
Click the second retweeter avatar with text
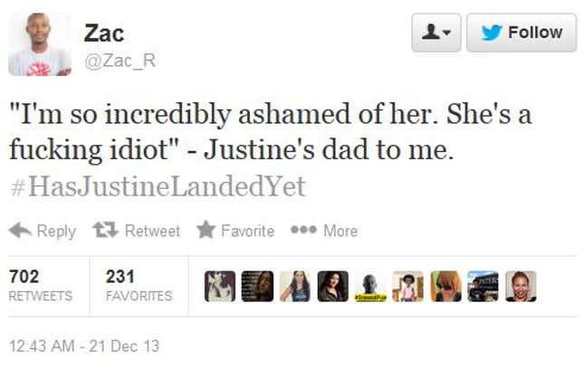pyautogui.click(x=257, y=286)
